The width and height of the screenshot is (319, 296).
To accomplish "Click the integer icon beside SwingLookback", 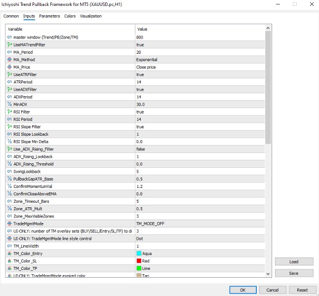I will pos(9,171).
